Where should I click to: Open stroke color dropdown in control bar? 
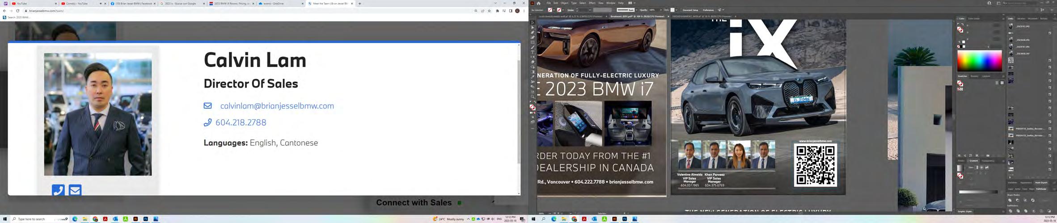point(563,10)
